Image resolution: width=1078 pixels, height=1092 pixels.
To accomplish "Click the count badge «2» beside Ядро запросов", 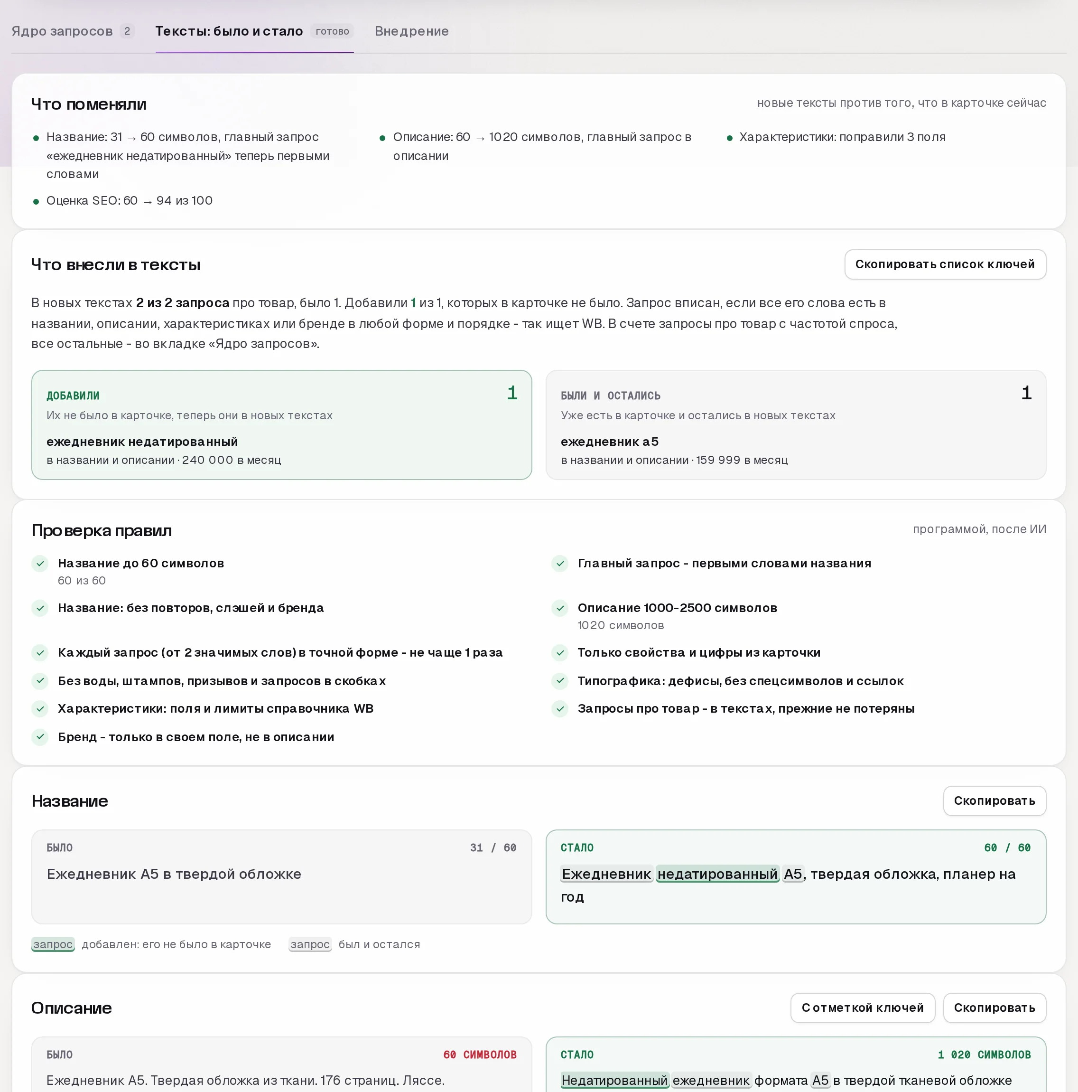I will tap(127, 31).
